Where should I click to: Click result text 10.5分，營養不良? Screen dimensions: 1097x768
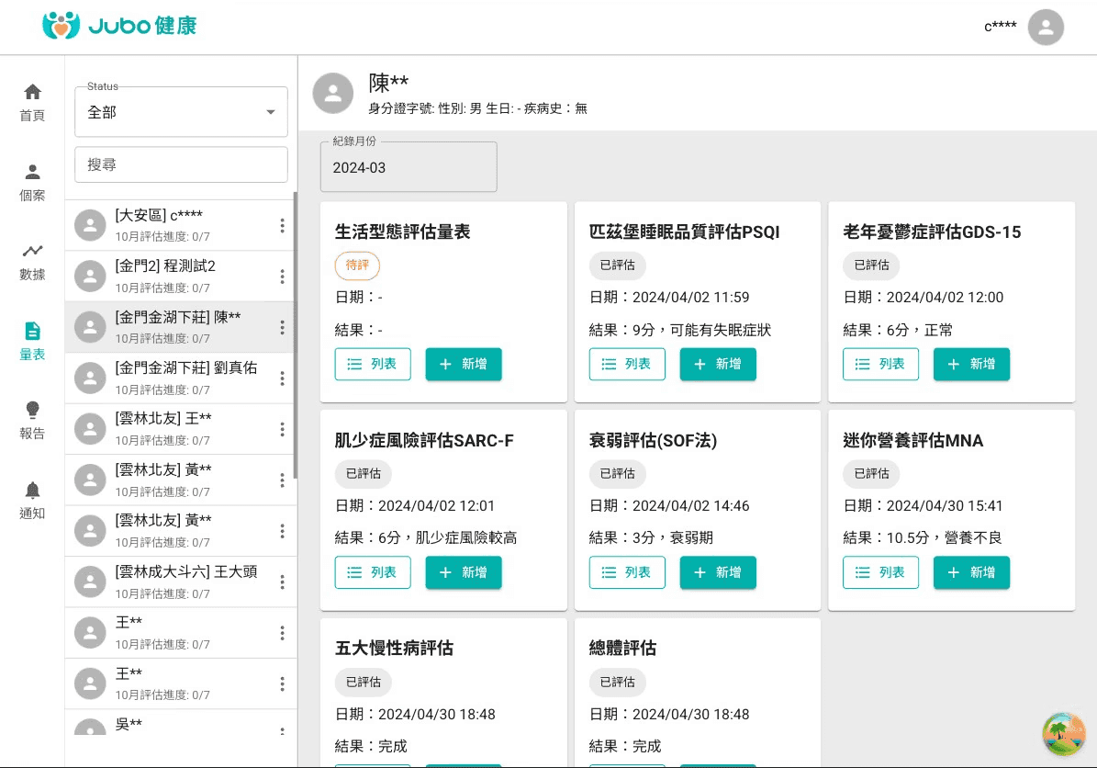coord(944,537)
